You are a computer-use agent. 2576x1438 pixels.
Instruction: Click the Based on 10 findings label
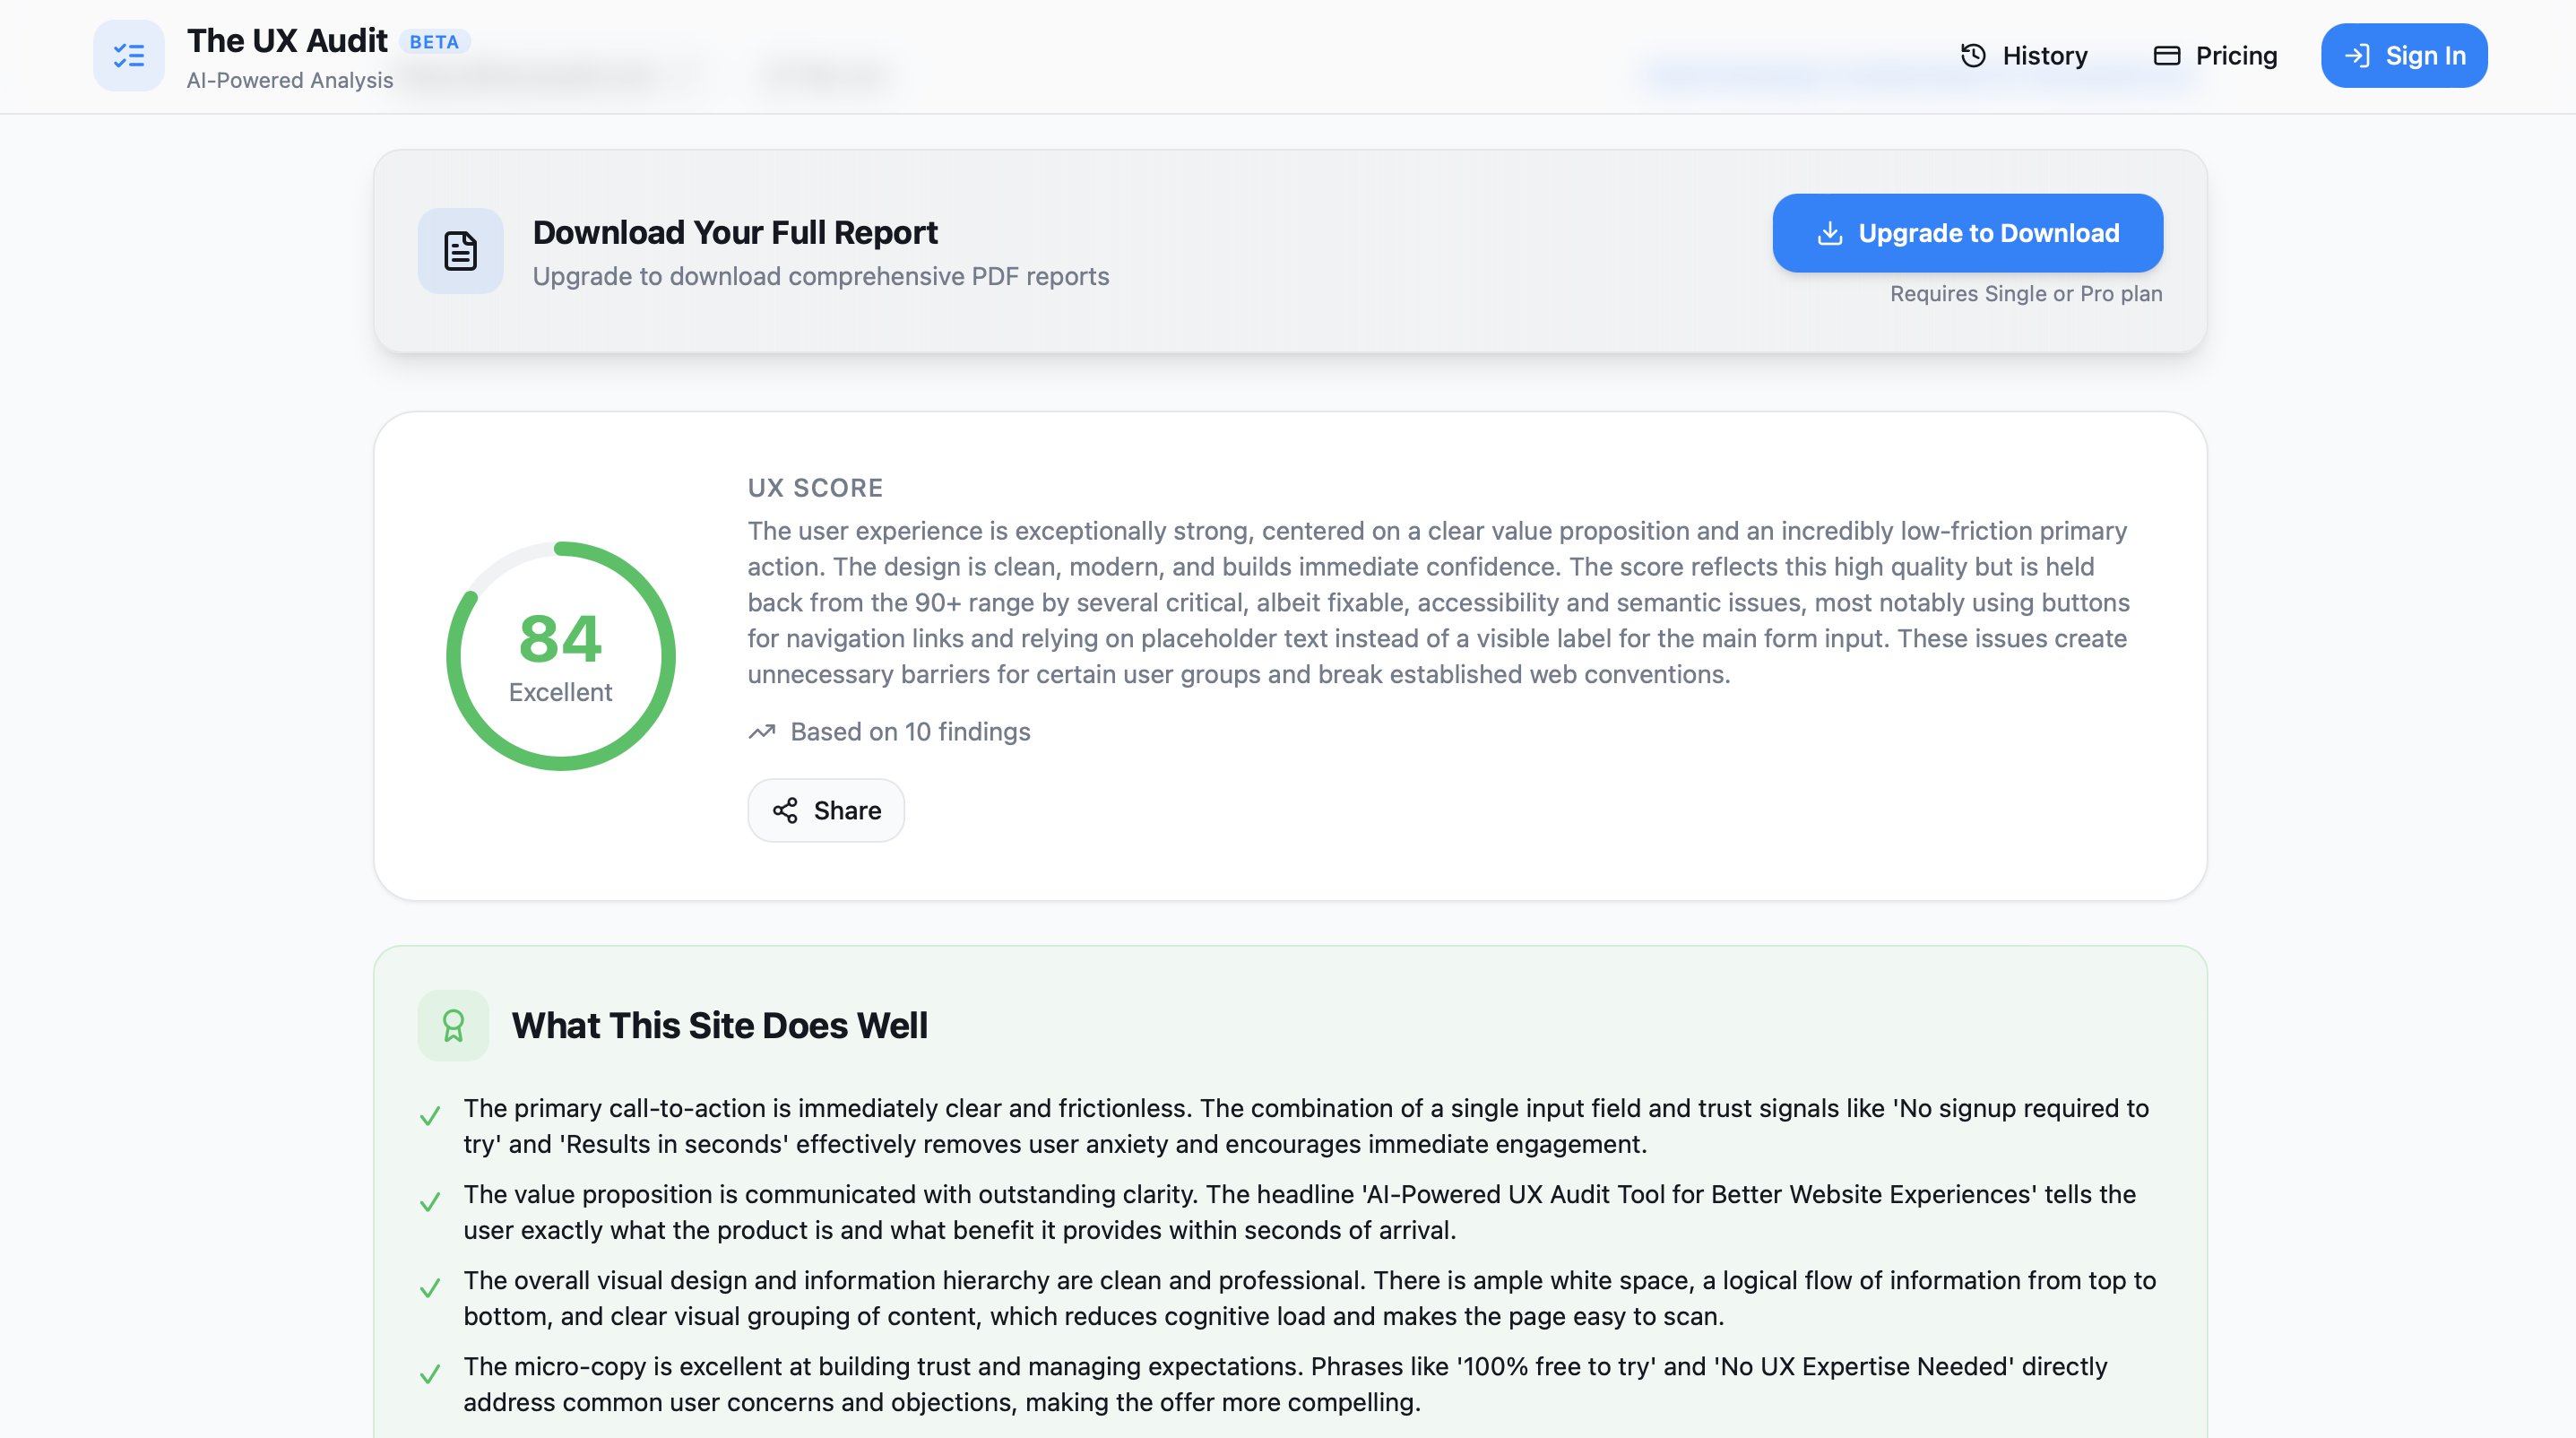tap(910, 732)
